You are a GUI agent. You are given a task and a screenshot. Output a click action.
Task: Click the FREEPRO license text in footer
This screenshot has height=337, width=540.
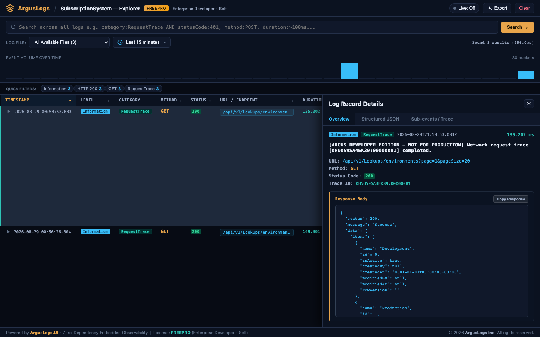pyautogui.click(x=181, y=333)
